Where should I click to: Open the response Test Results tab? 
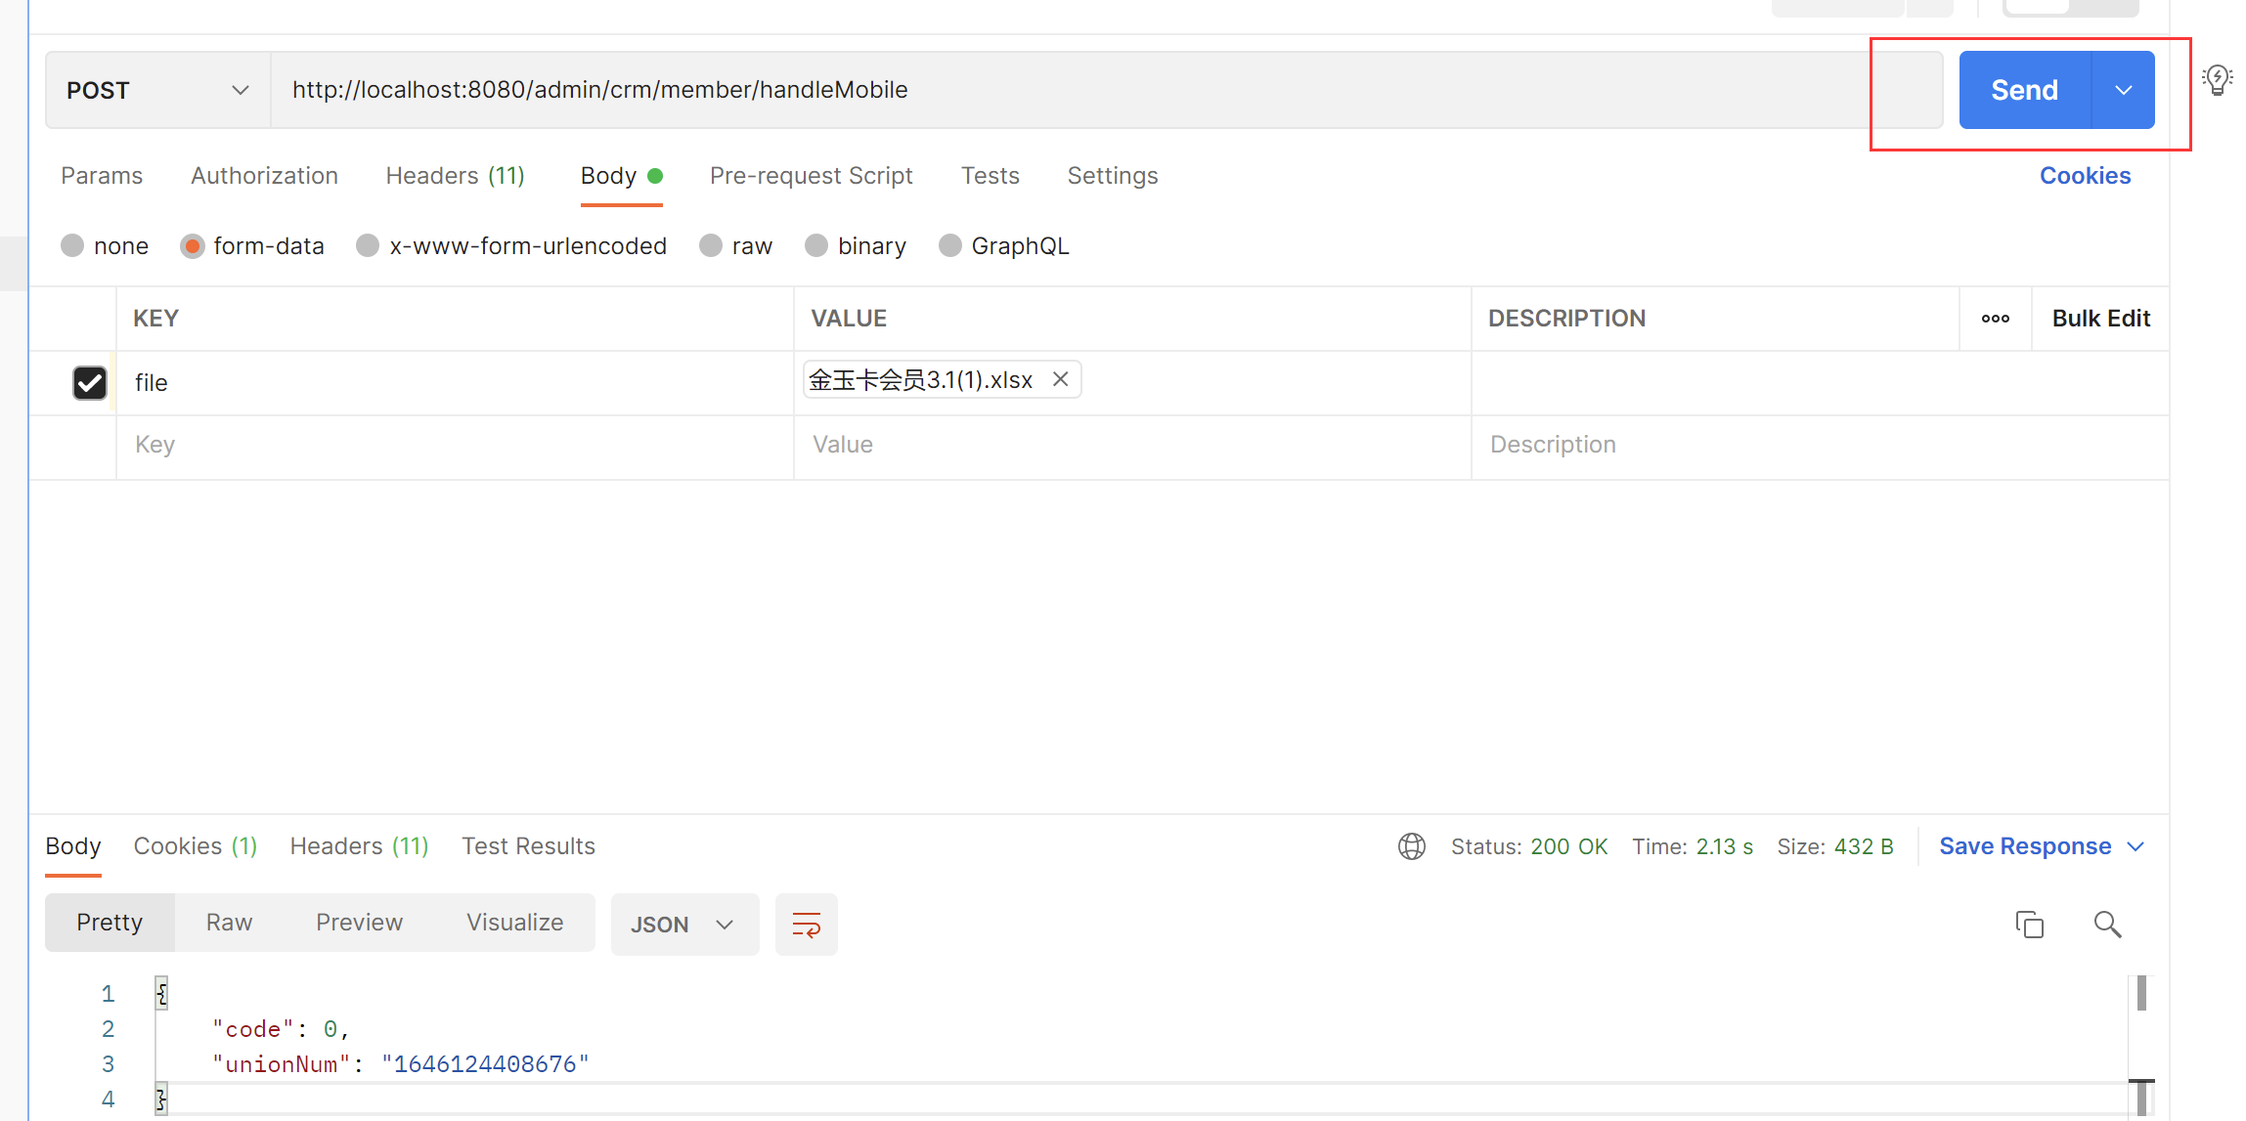click(528, 846)
